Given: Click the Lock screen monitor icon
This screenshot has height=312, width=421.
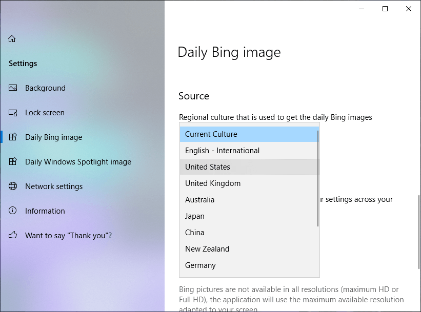Looking at the screenshot, I should [x=13, y=113].
